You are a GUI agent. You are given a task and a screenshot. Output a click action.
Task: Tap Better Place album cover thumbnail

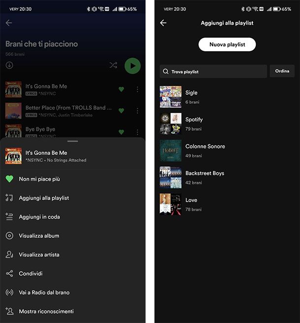13,111
